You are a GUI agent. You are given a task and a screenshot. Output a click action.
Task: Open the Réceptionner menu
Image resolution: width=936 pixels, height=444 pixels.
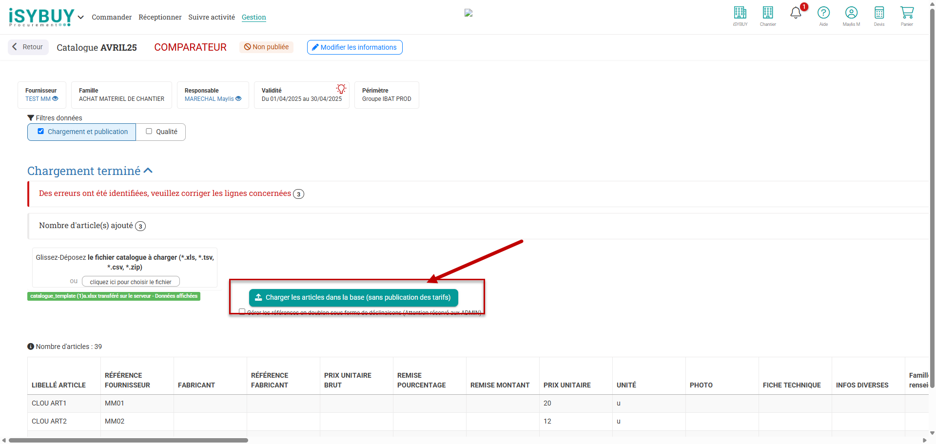point(160,17)
